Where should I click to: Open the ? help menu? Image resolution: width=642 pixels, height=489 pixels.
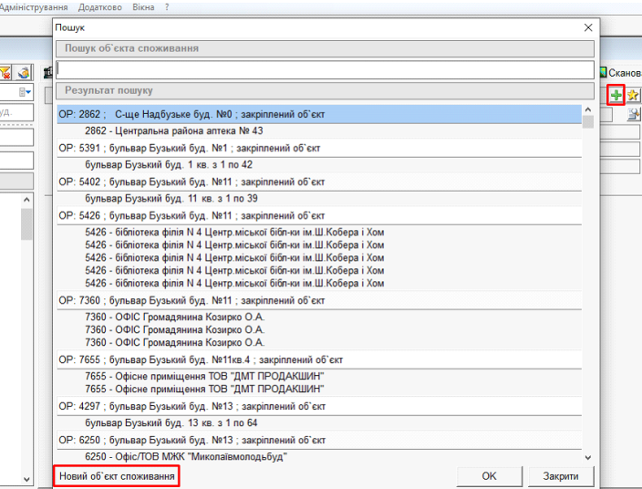pos(167,6)
